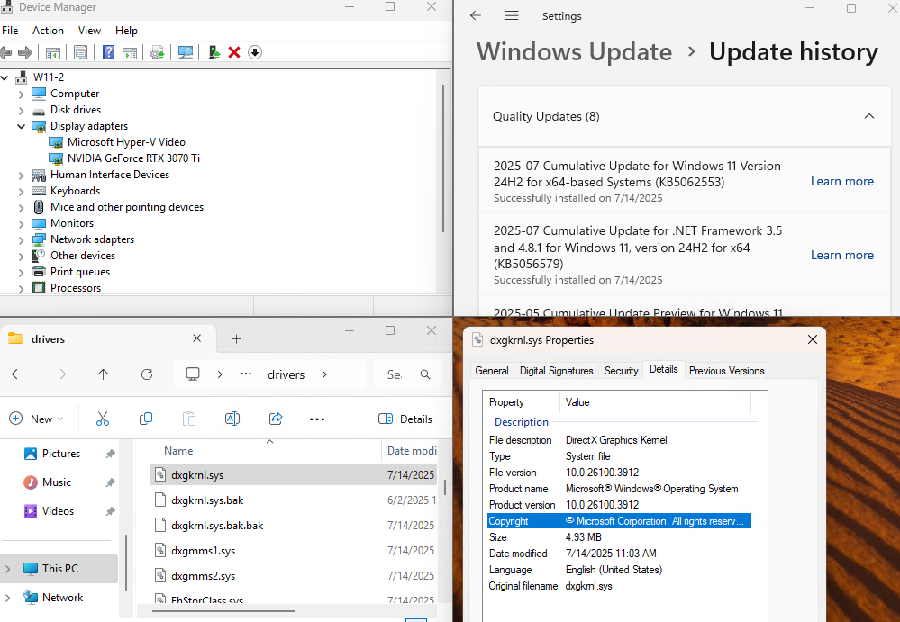900x622 pixels.
Task: Open the hamburger navigation menu in Settings
Action: click(512, 16)
